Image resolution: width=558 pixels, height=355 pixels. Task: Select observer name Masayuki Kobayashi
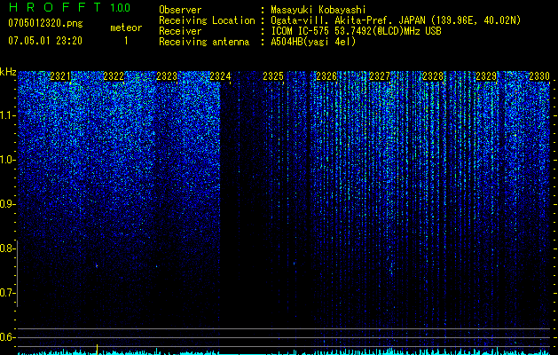318,10
